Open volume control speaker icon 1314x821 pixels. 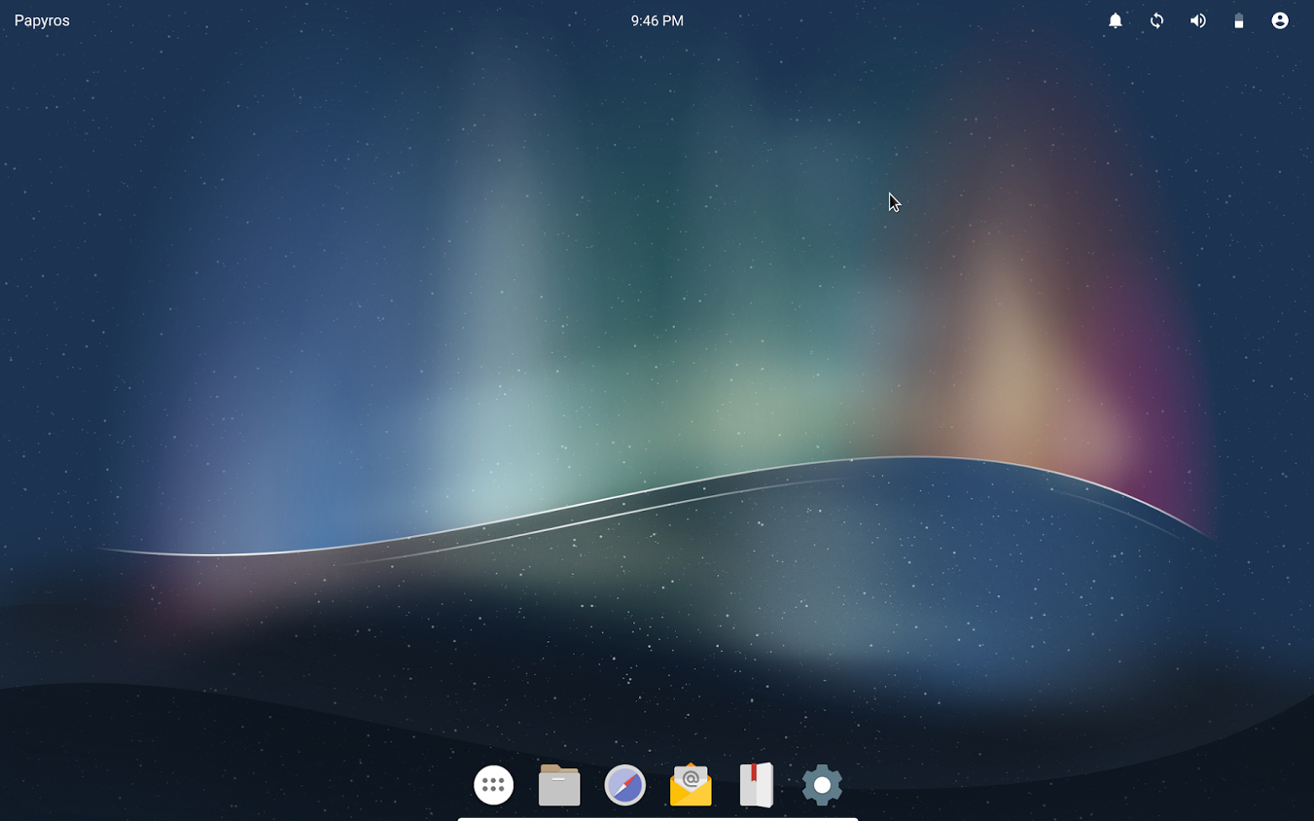coord(1198,21)
